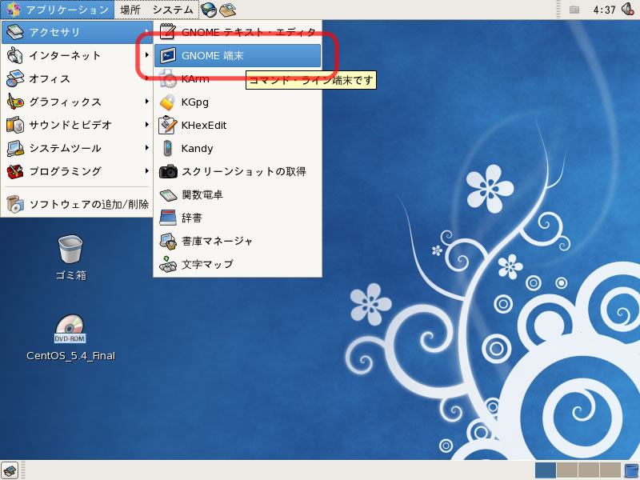640x480 pixels.
Task: Launch Kandy
Action: tap(238, 149)
